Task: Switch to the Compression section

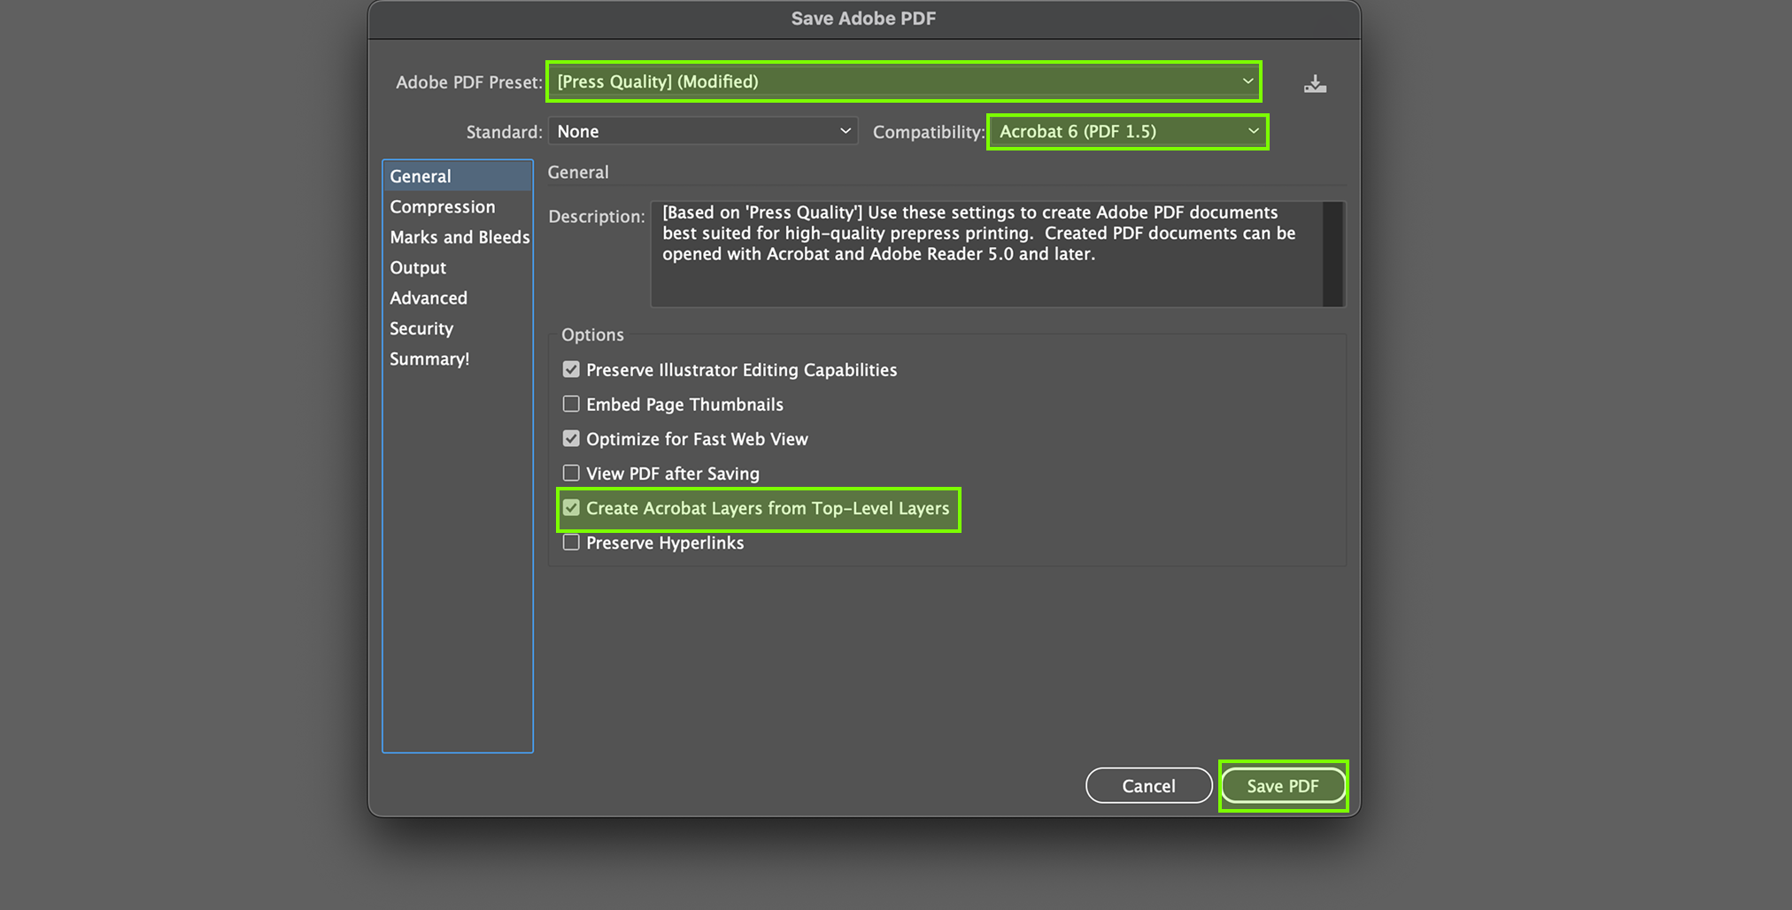Action: click(443, 207)
